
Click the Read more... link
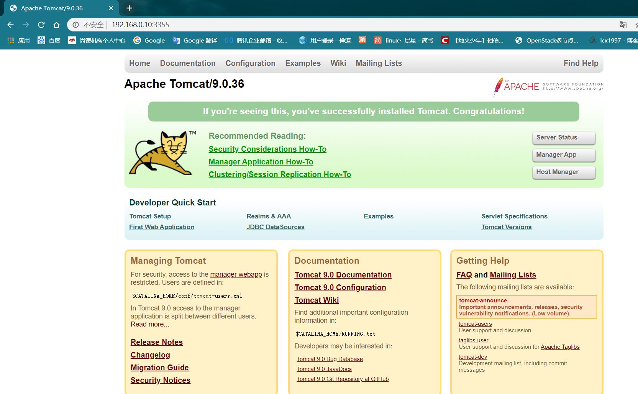click(150, 324)
